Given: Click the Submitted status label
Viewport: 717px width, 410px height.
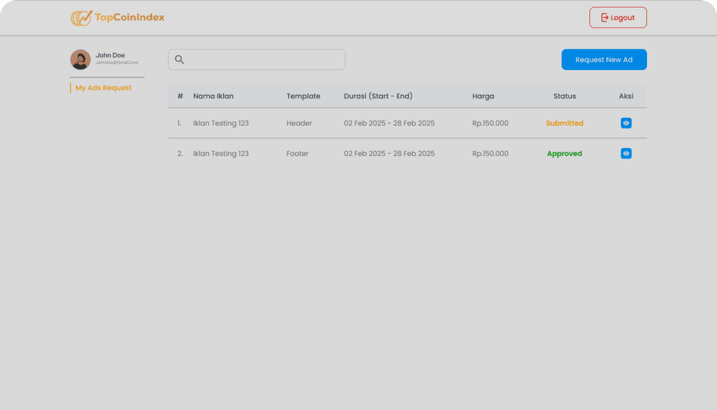Looking at the screenshot, I should click(564, 123).
